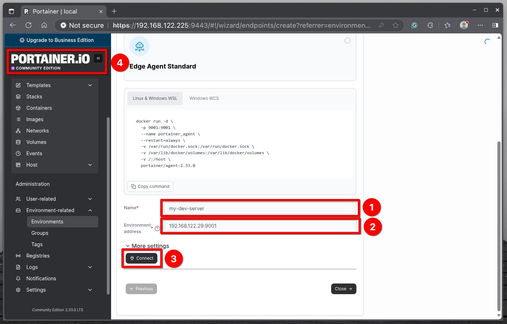Expand More settings section
This screenshot has width=507, height=324.
point(147,246)
